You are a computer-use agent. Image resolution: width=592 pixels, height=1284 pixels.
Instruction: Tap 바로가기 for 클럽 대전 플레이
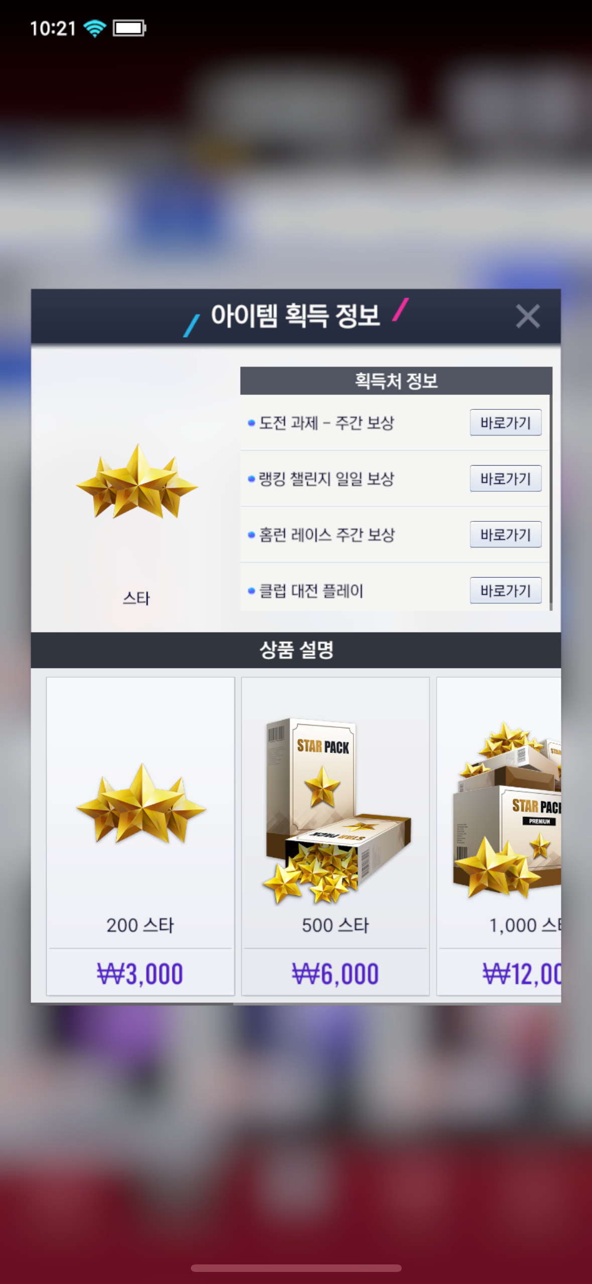pos(506,590)
